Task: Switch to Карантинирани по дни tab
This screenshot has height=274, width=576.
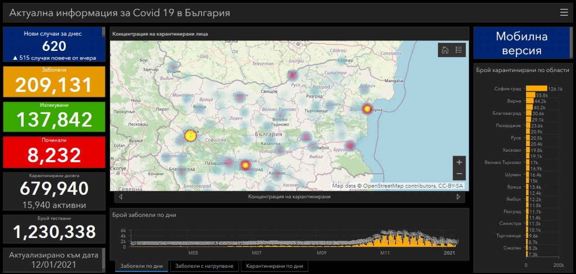Action: pos(274,266)
